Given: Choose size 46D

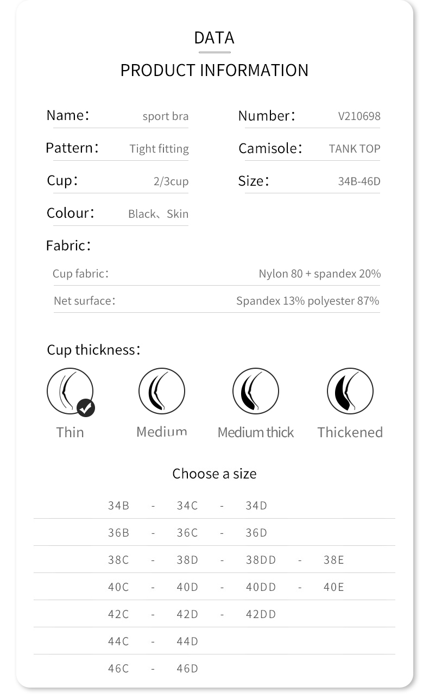Looking at the screenshot, I should click(x=187, y=669).
